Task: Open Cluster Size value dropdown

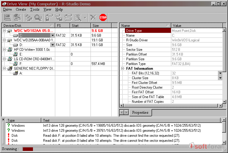Action: point(220,78)
